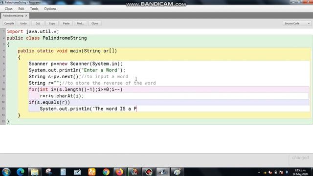Image resolution: width=313 pixels, height=176 pixels.
Task: Open the pen tablet taskbar icon
Action: 77,172
